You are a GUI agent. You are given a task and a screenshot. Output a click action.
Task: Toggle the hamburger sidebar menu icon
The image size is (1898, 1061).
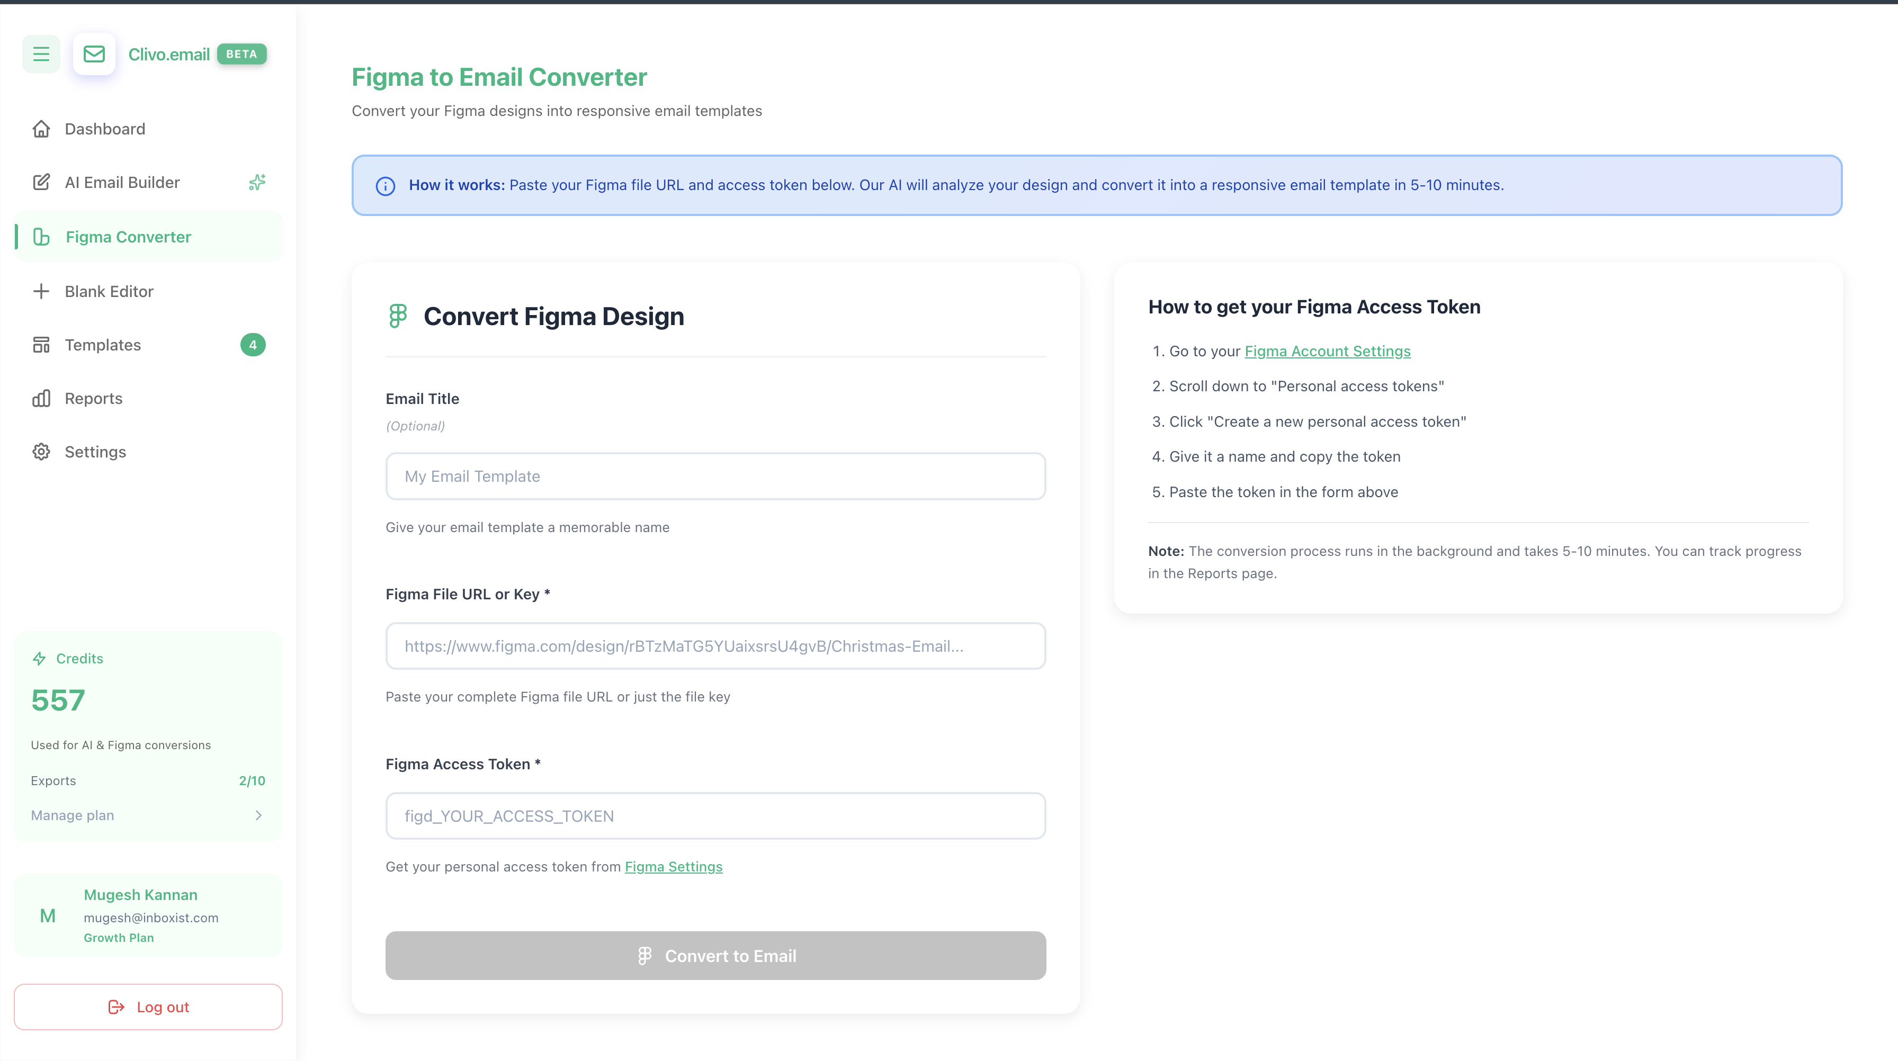(41, 54)
